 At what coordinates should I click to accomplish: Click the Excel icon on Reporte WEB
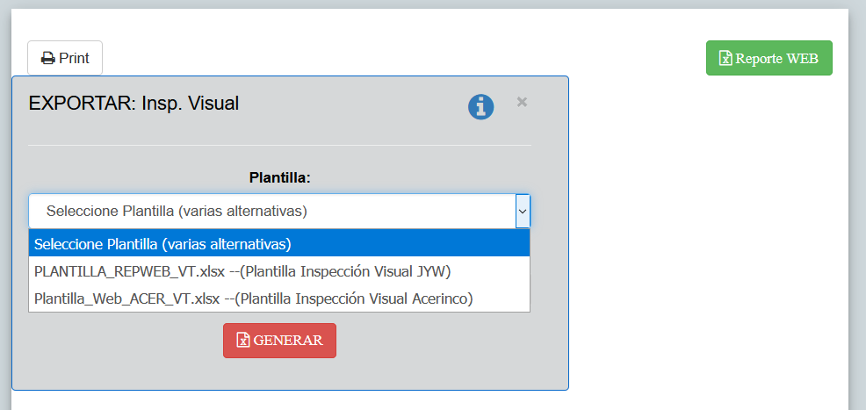pos(725,59)
